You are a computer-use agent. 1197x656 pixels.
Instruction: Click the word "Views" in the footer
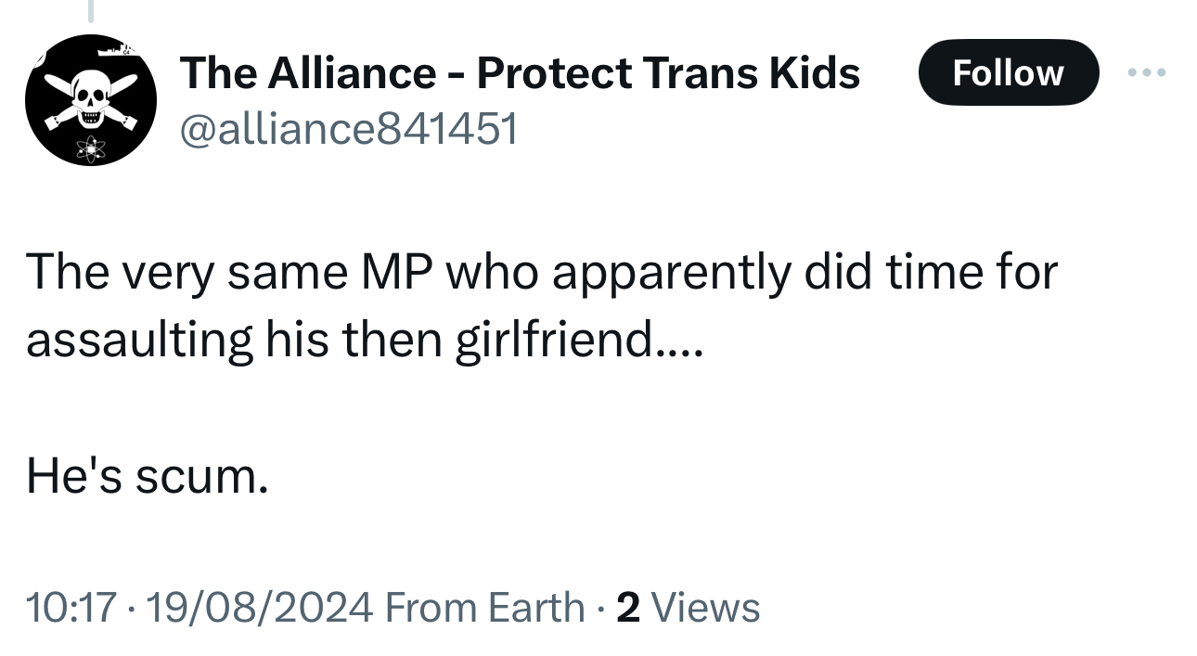(706, 608)
